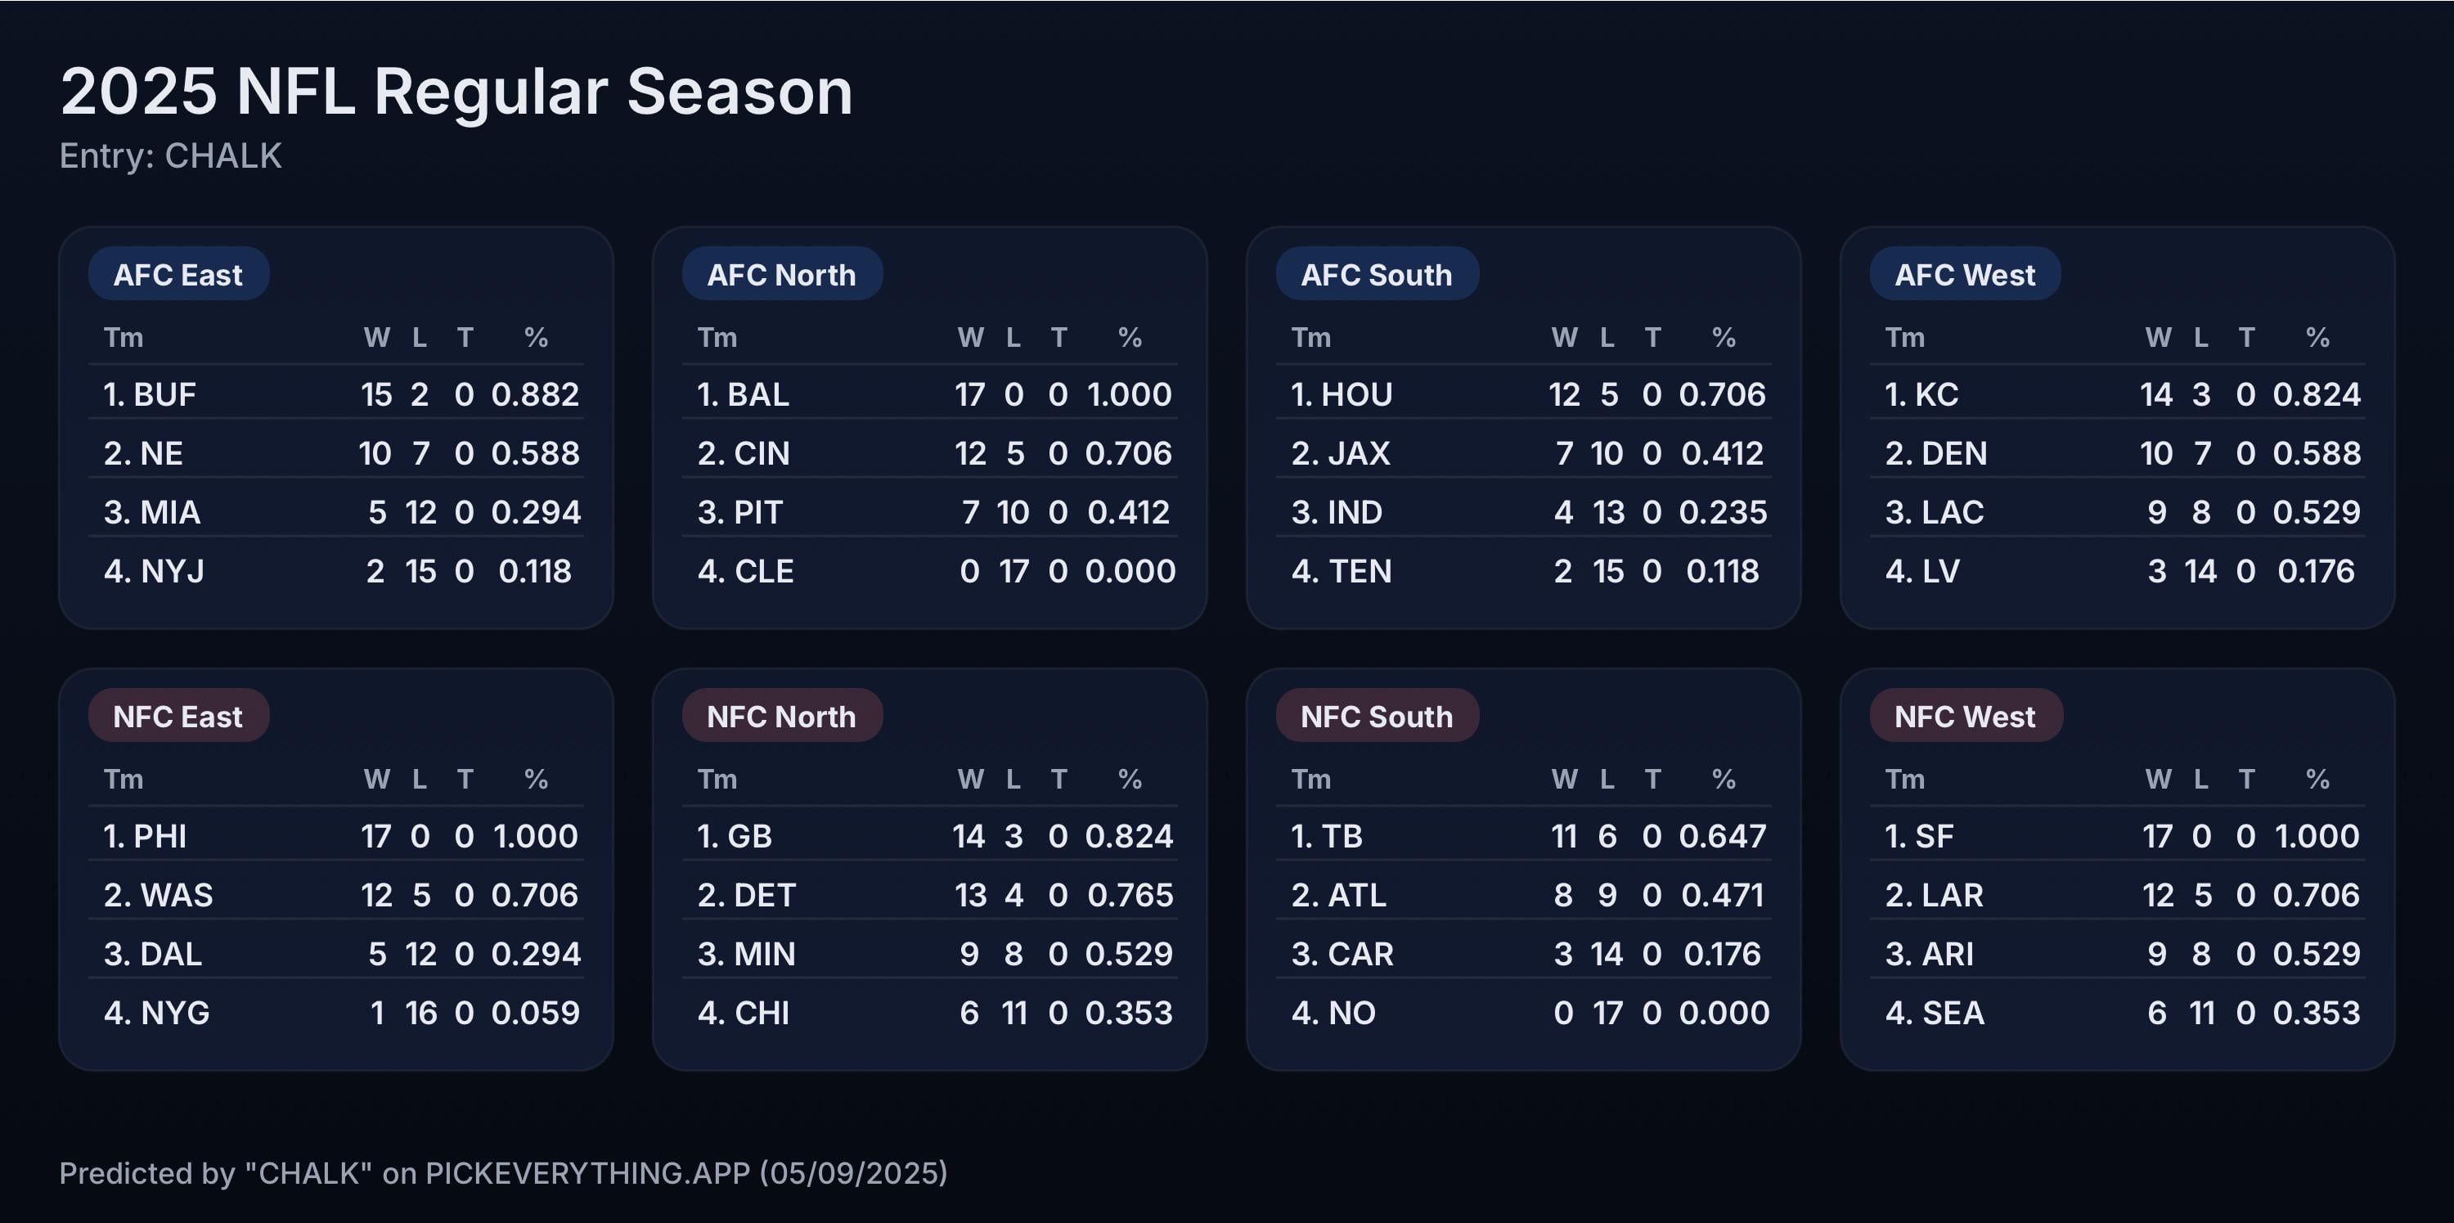
Task: Select the DET row in NFC North
Action: pos(928,895)
